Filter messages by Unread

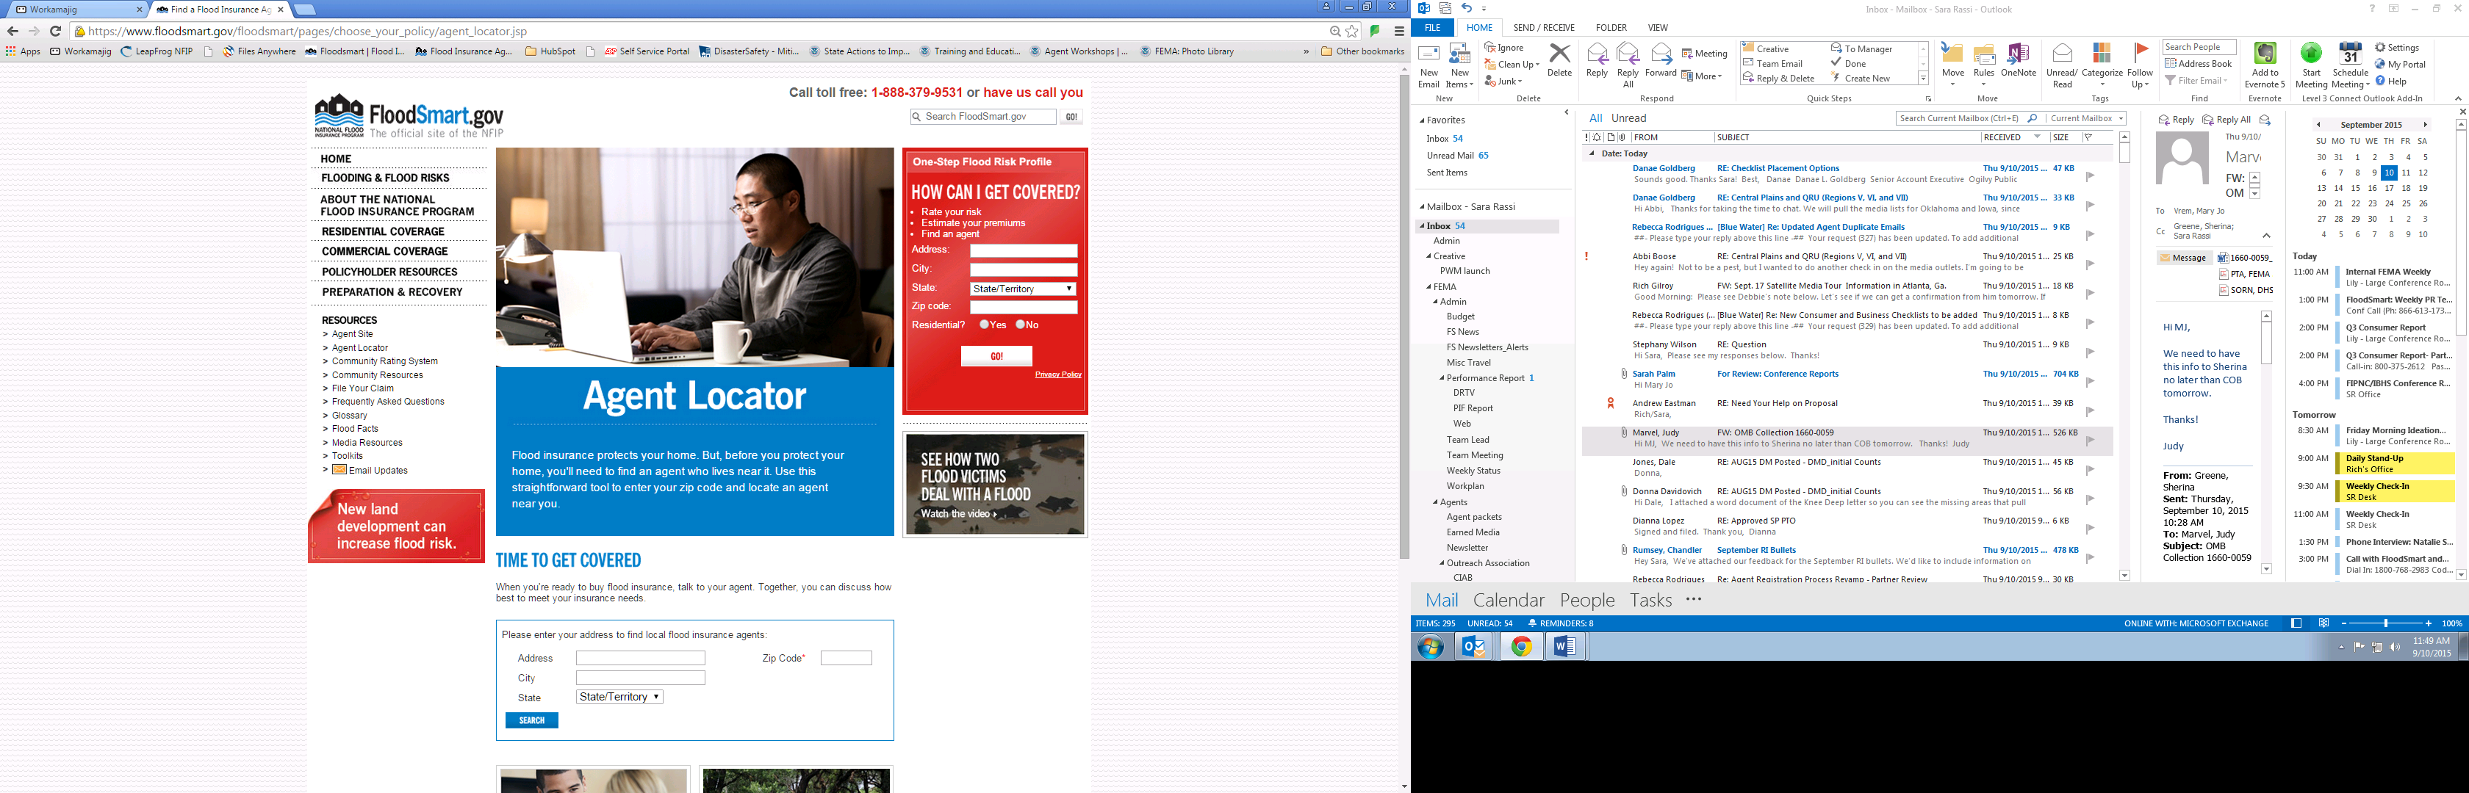click(x=1628, y=117)
